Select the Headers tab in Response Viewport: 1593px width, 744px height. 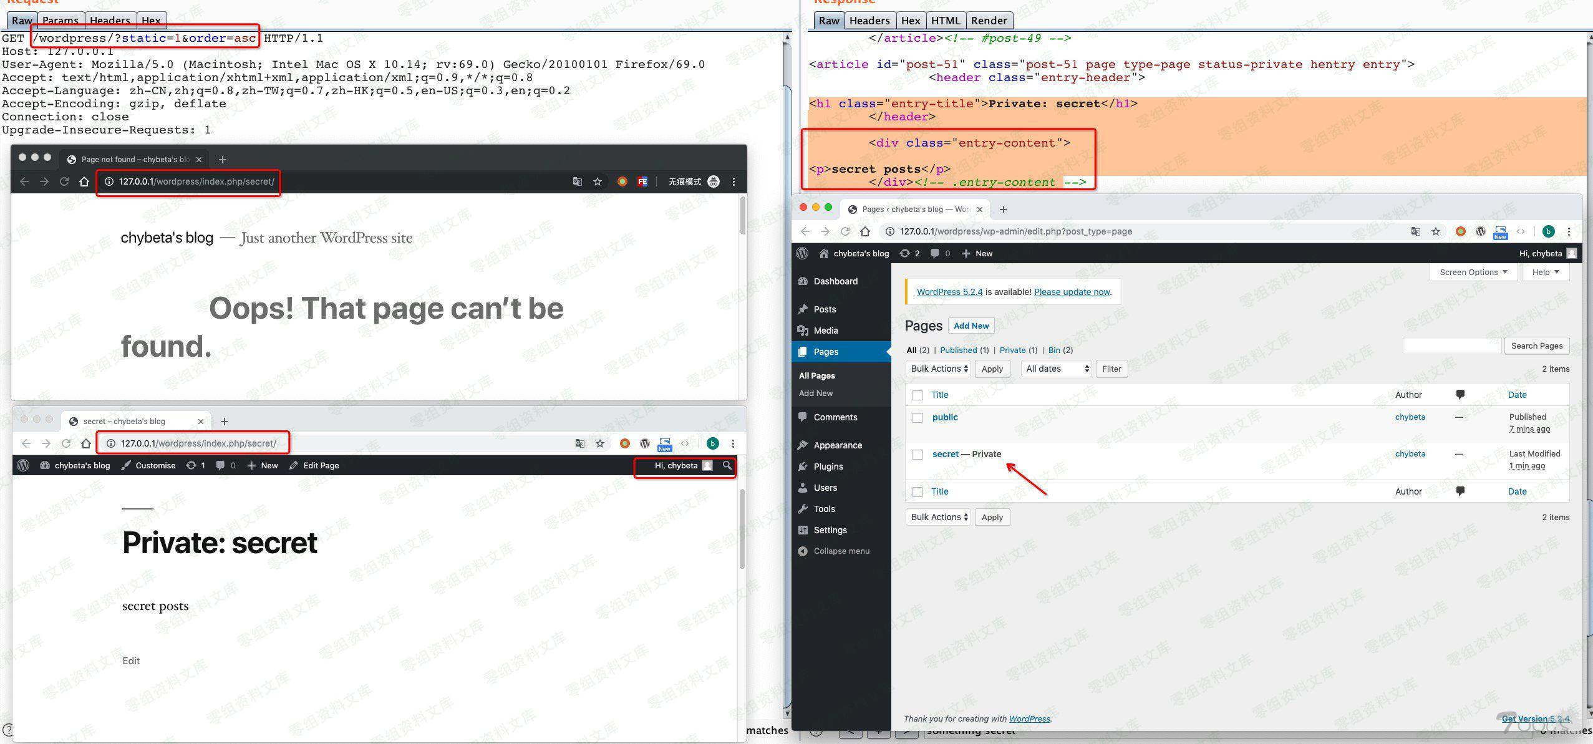pyautogui.click(x=869, y=21)
